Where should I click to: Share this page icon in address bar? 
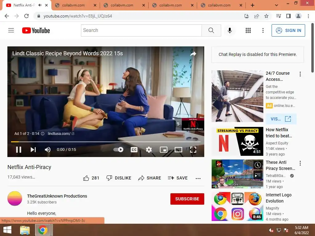257,16
